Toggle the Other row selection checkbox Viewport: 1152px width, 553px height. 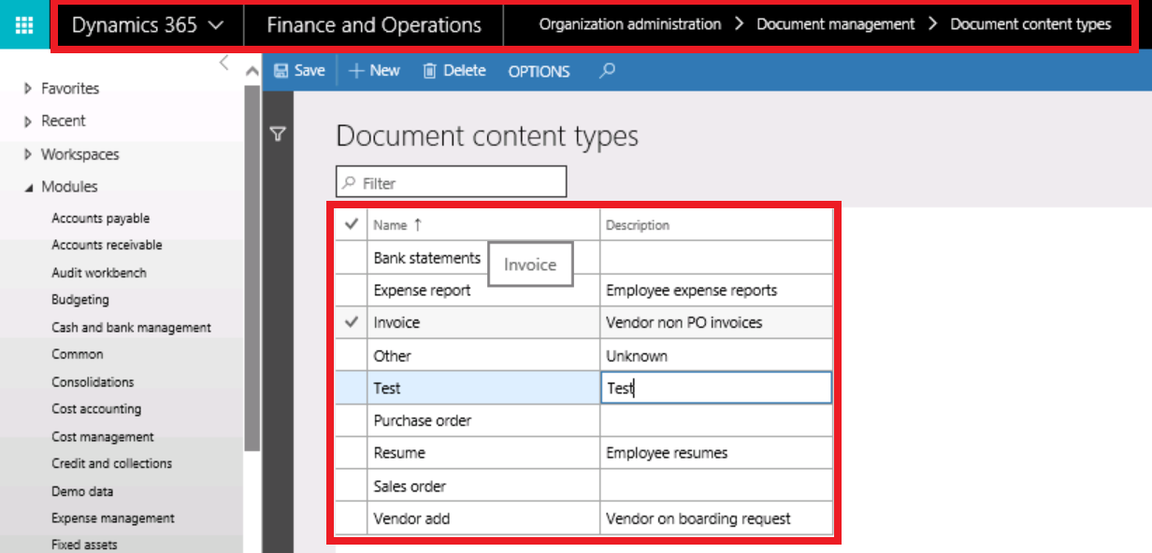pos(352,356)
